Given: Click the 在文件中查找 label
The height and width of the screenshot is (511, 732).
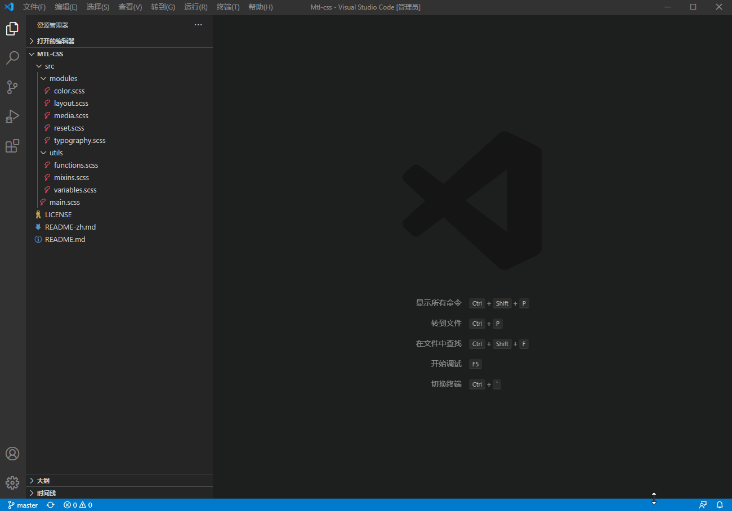Looking at the screenshot, I should (x=439, y=343).
